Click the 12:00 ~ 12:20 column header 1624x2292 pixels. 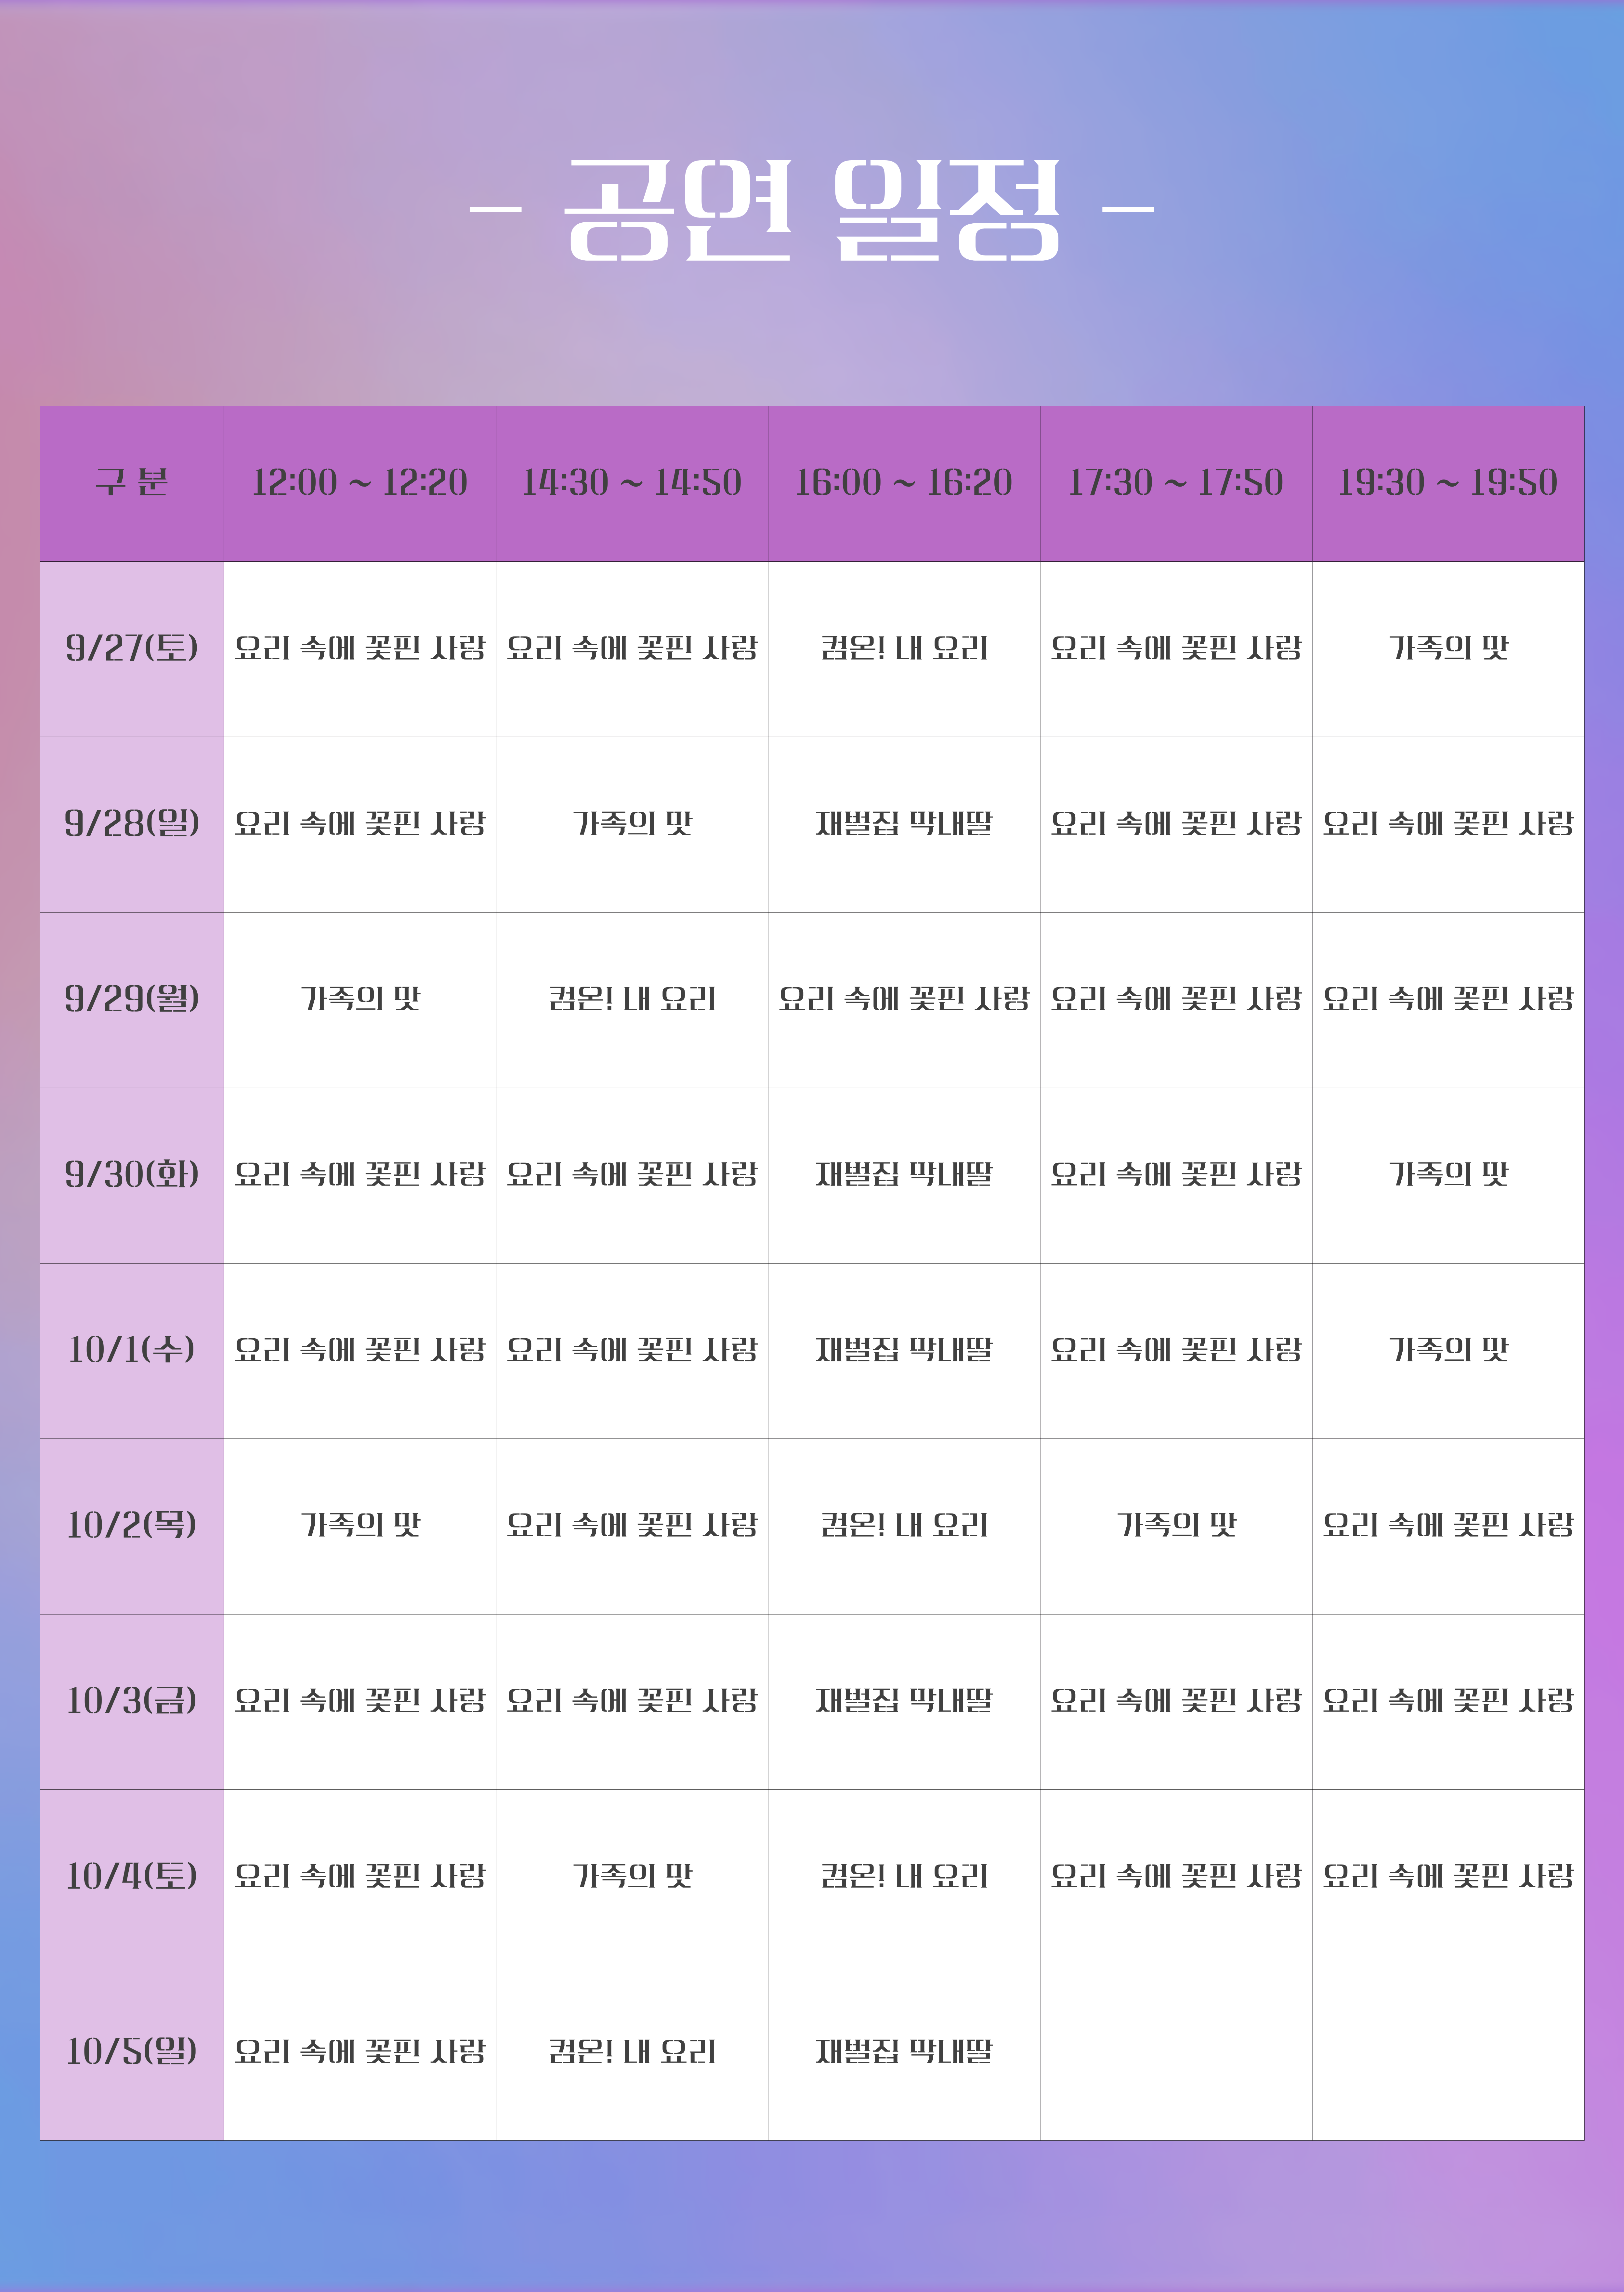359,483
